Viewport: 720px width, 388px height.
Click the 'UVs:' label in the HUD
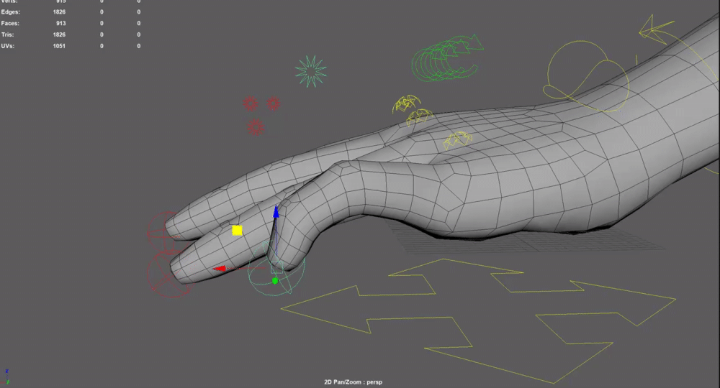tap(7, 46)
